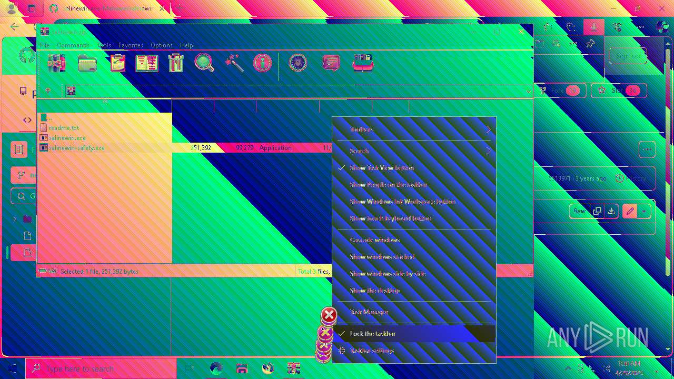Click the WinRAR VirusScan icon
The height and width of the screenshot is (379, 674).
[x=298, y=63]
